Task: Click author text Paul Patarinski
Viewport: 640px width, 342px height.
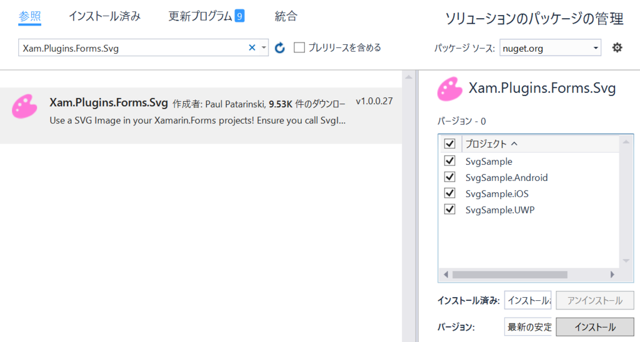Action: tap(236, 104)
